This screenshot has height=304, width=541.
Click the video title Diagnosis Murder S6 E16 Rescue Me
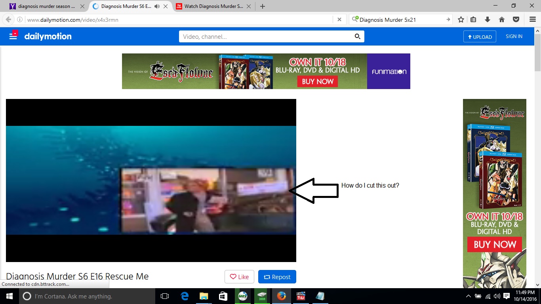(x=77, y=276)
